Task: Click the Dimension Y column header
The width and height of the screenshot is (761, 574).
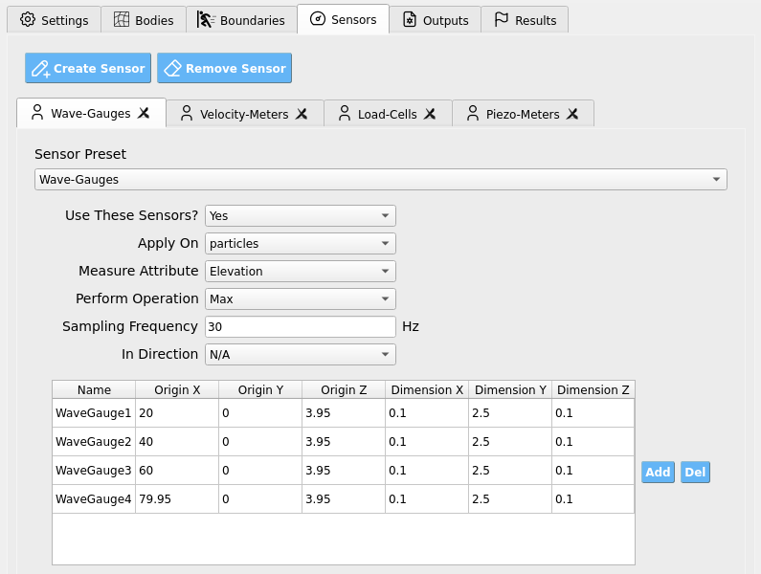Action: tap(510, 389)
